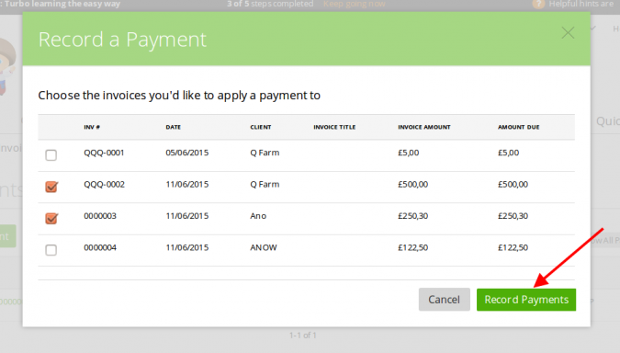Click the client name ANOW
The width and height of the screenshot is (620, 353).
[264, 247]
